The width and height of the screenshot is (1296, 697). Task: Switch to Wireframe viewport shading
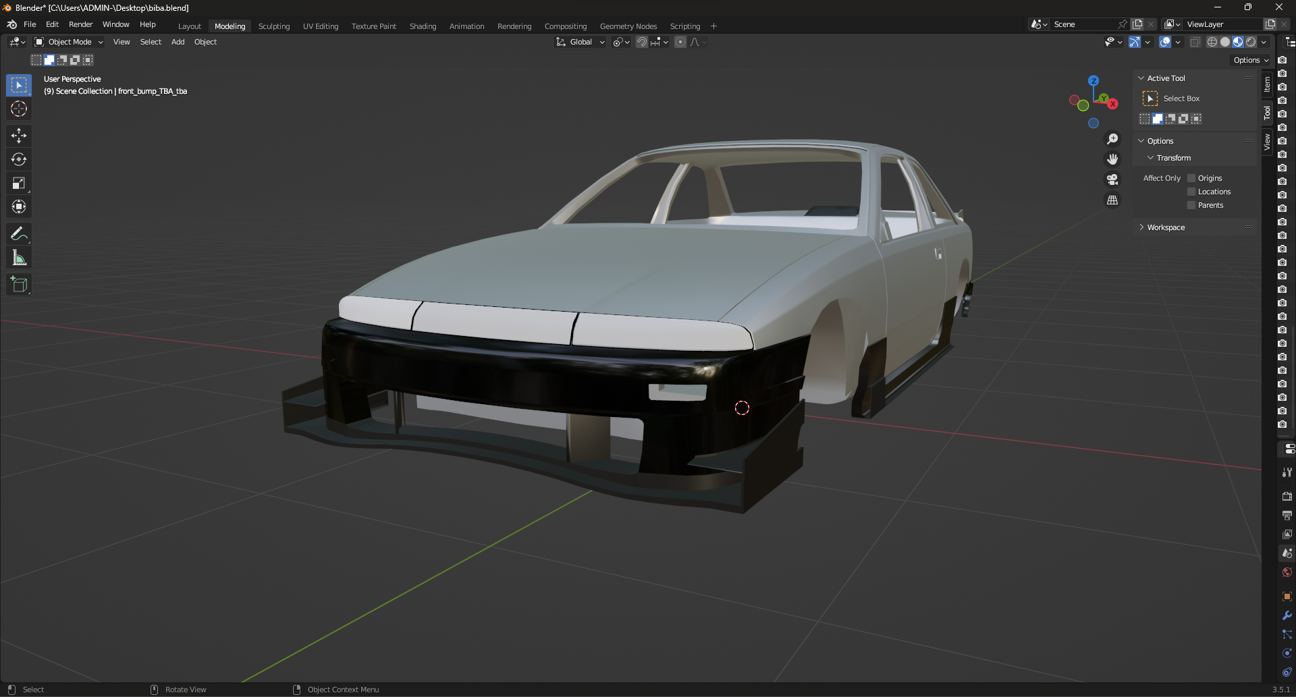click(1212, 42)
